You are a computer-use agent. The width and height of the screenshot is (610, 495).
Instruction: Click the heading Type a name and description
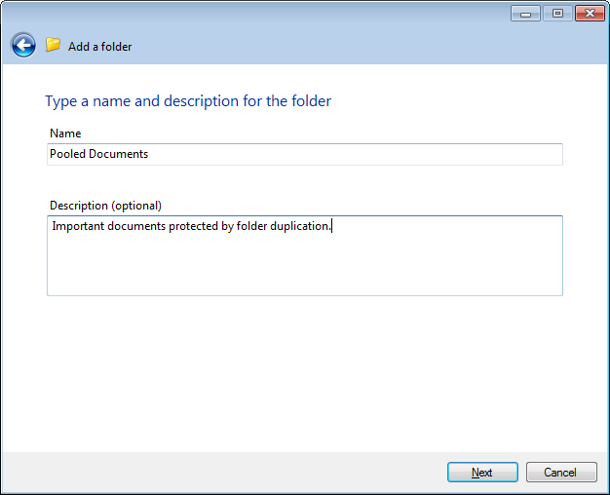pos(188,101)
